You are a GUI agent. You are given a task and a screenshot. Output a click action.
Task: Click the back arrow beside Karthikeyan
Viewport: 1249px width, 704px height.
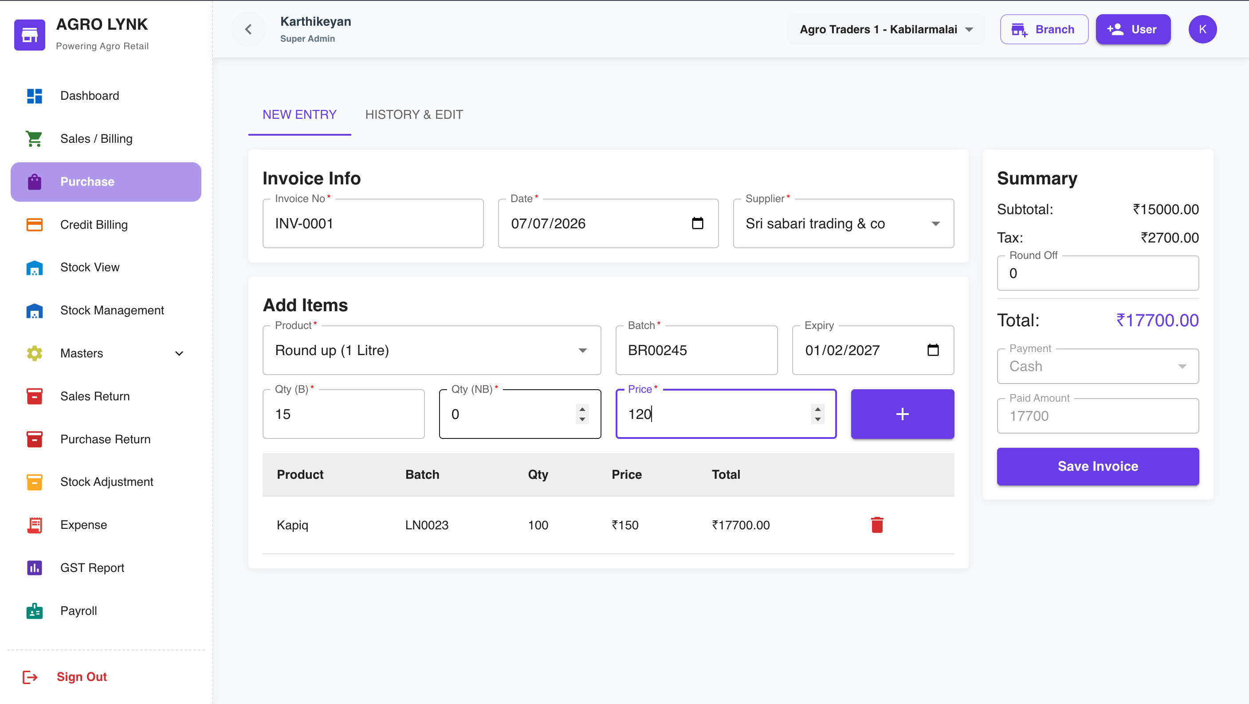[248, 29]
